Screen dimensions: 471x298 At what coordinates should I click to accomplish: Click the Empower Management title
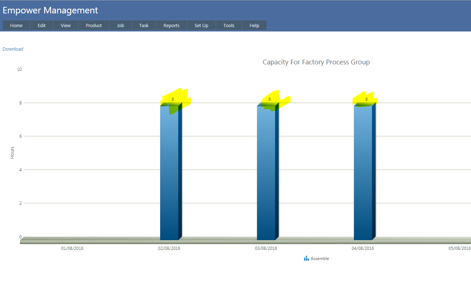[50, 10]
